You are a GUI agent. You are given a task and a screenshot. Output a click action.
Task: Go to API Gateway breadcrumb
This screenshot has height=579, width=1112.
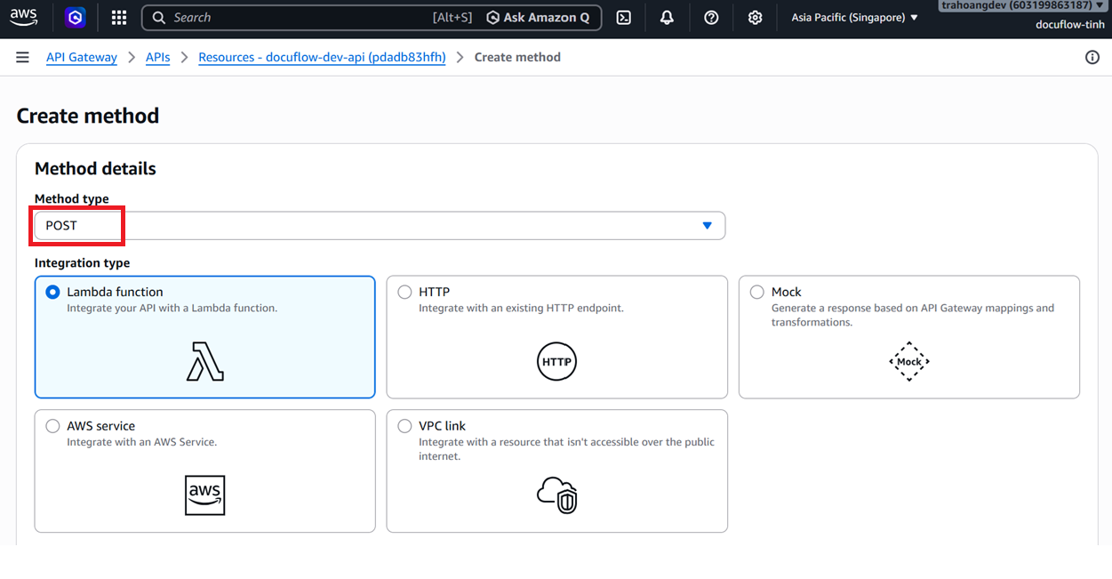82,57
